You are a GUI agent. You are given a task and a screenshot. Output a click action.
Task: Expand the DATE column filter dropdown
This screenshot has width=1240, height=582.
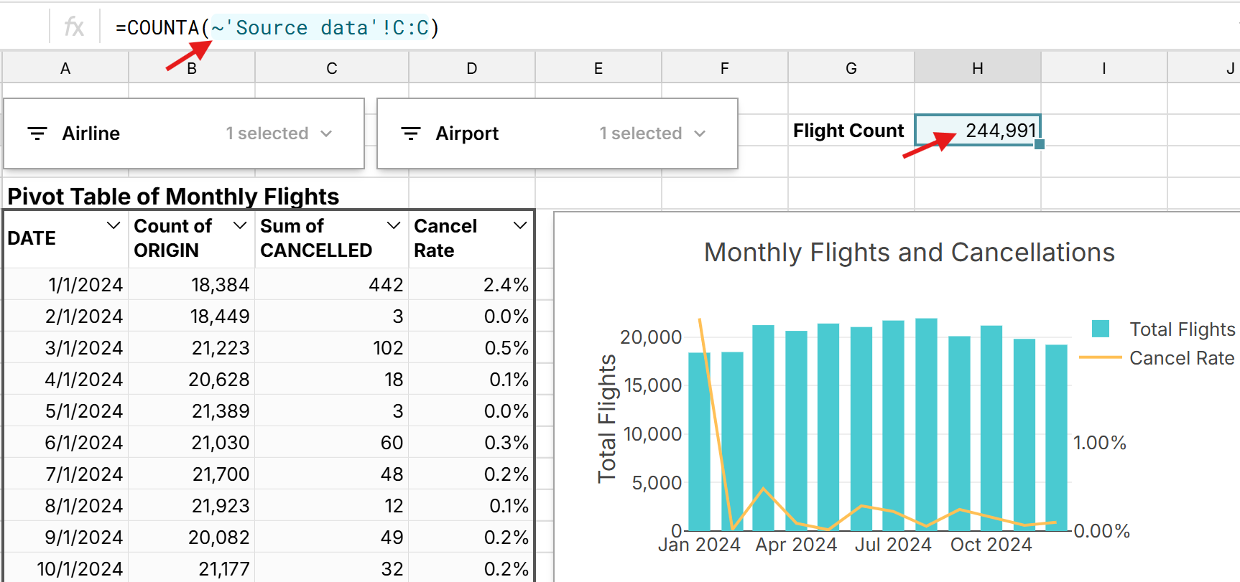pos(113,225)
